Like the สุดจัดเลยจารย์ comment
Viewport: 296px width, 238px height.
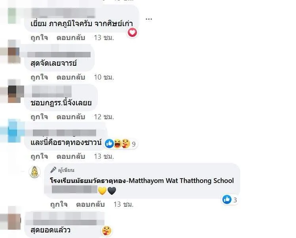(39, 77)
